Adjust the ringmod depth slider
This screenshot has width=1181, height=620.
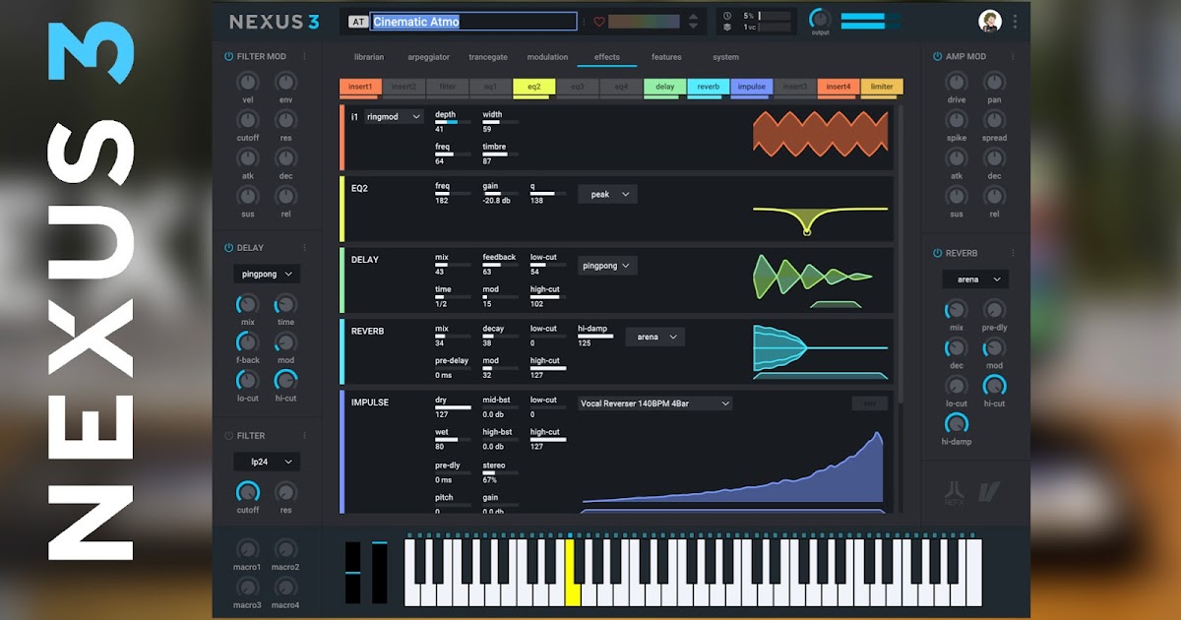pyautogui.click(x=453, y=122)
